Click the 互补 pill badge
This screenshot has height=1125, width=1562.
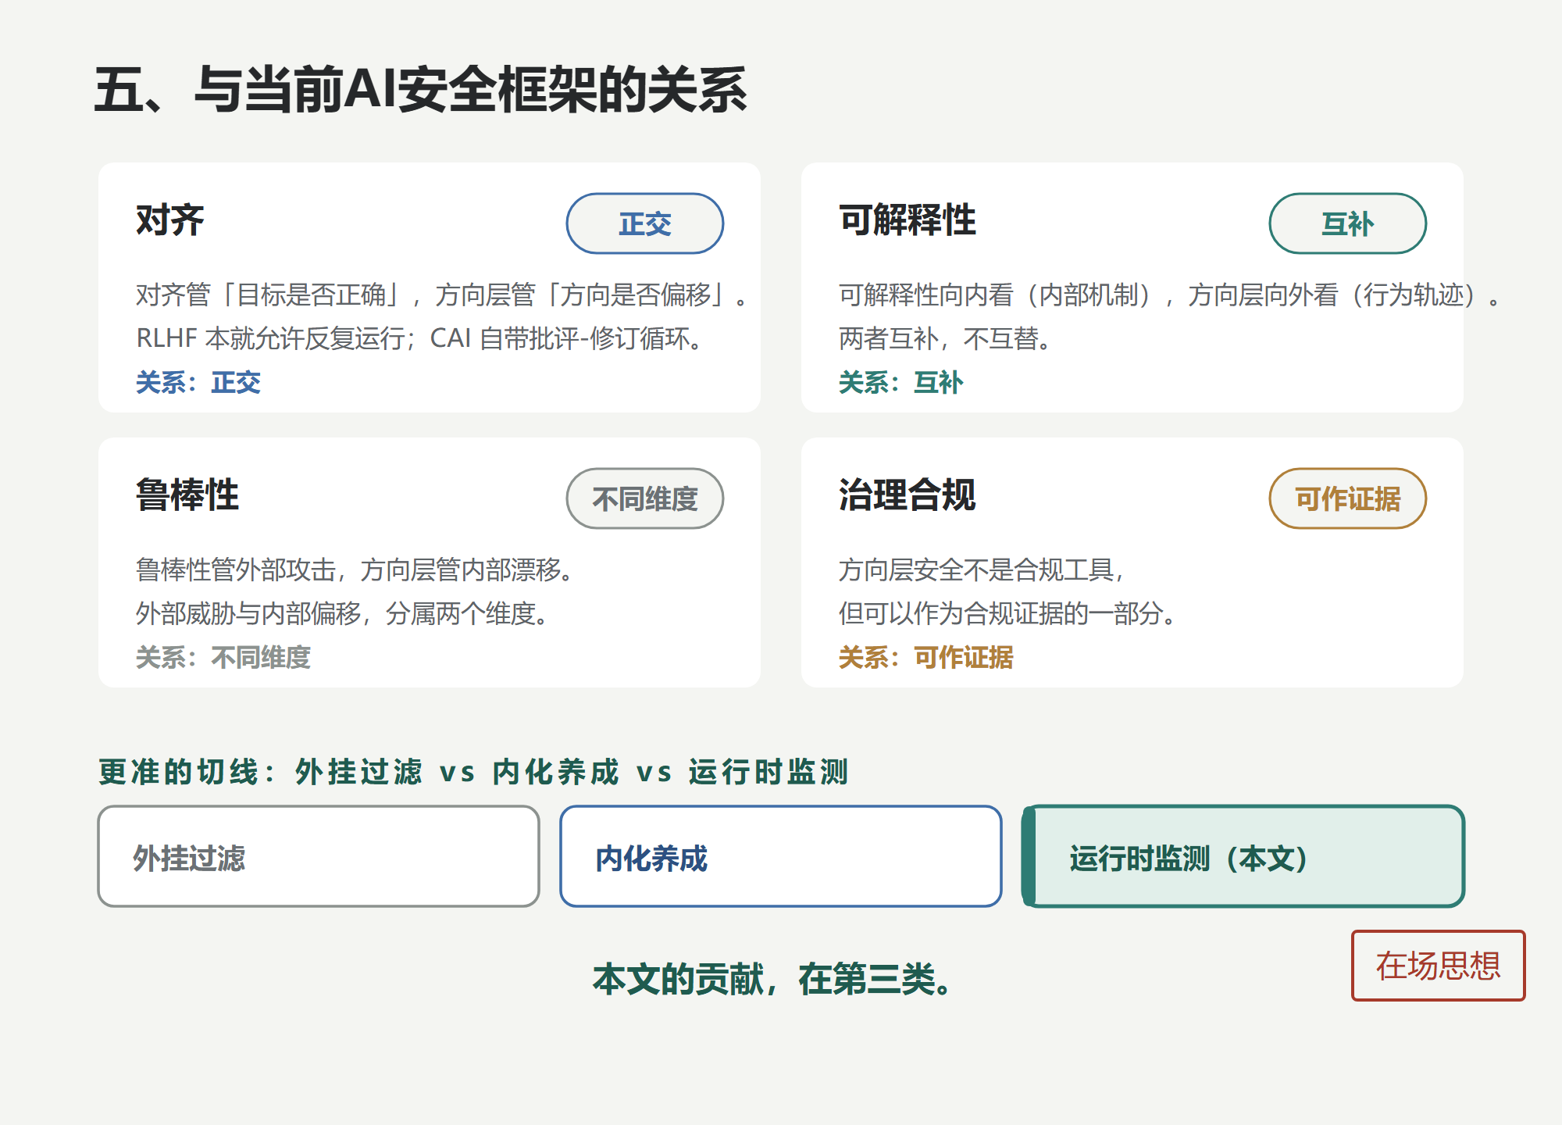[1348, 223]
